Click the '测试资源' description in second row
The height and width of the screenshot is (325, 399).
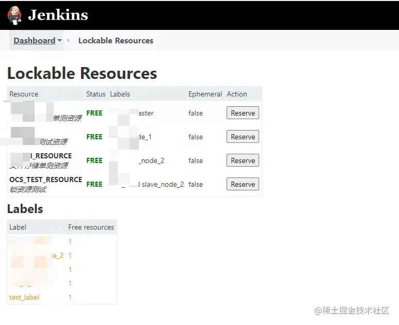click(54, 142)
